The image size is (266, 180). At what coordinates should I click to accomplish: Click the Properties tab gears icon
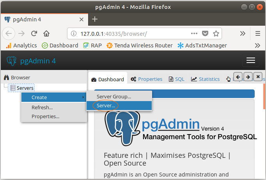(133, 79)
